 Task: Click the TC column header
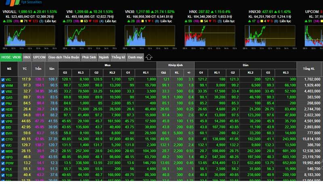[x=25, y=69]
